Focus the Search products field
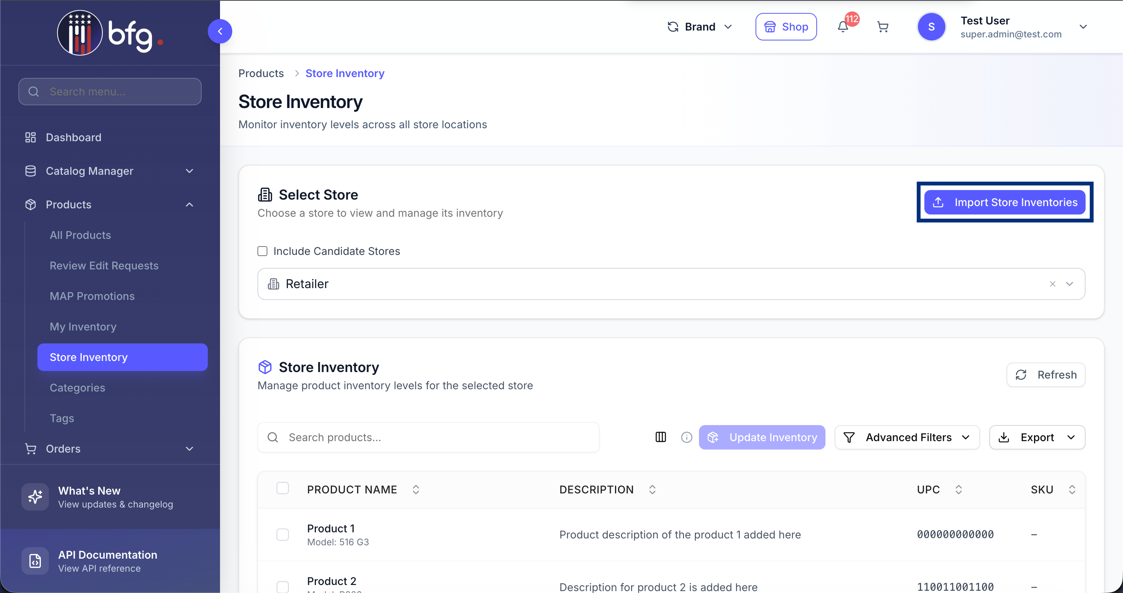The height and width of the screenshot is (593, 1123). coord(428,437)
